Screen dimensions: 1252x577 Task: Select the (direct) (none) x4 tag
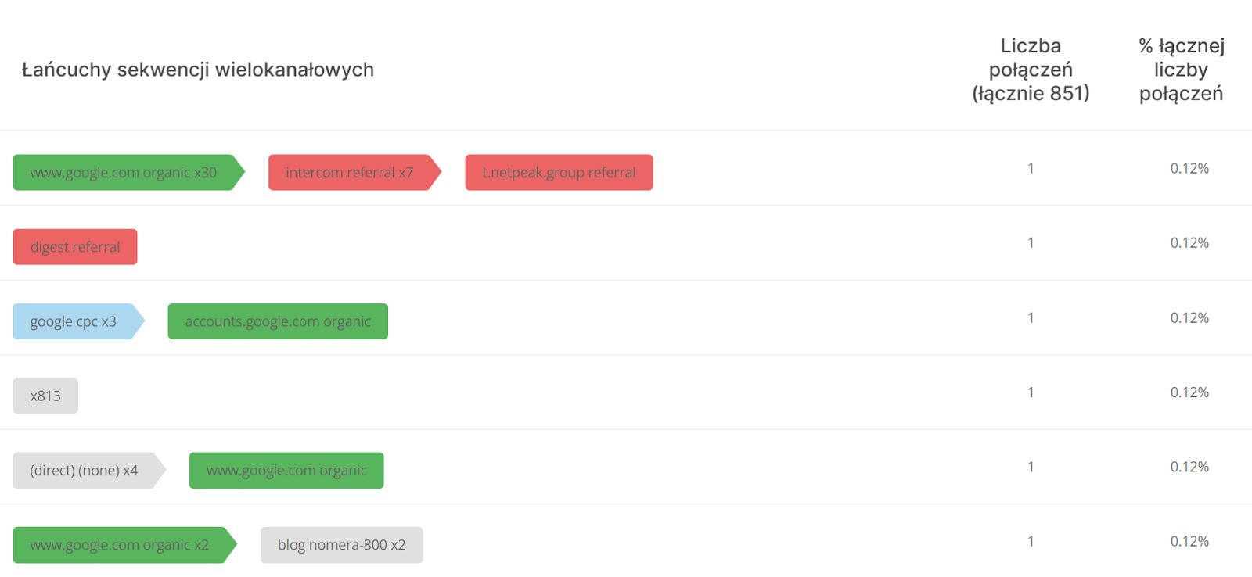89,471
